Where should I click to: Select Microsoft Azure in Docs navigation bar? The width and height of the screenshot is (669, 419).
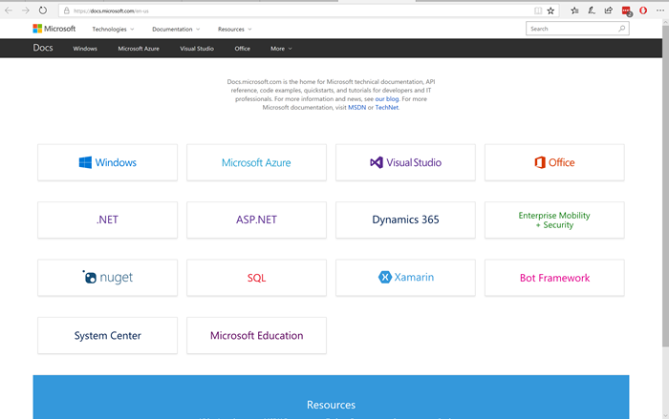pos(139,49)
